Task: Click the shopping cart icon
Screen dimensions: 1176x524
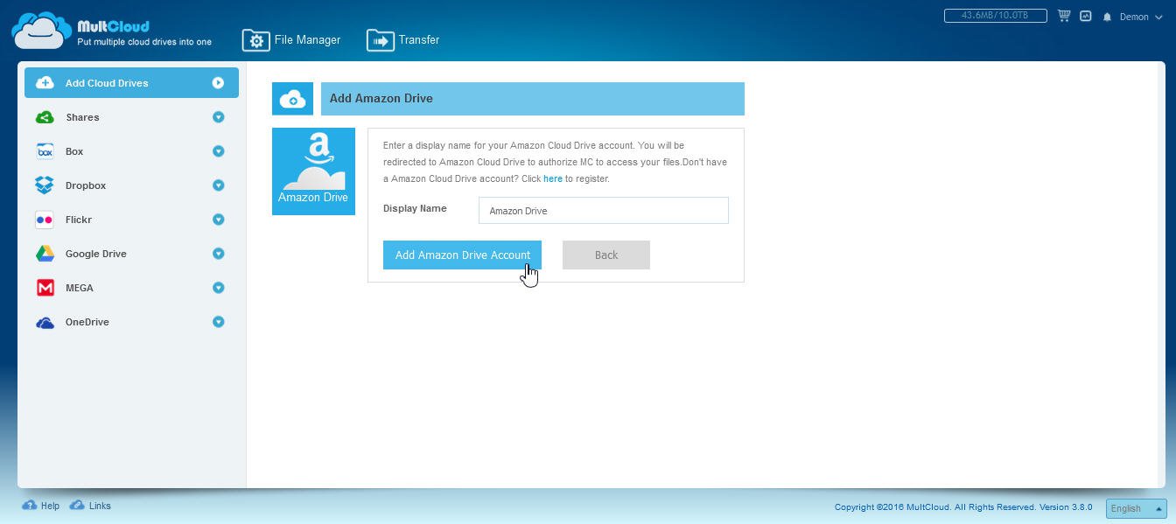Action: (x=1064, y=16)
